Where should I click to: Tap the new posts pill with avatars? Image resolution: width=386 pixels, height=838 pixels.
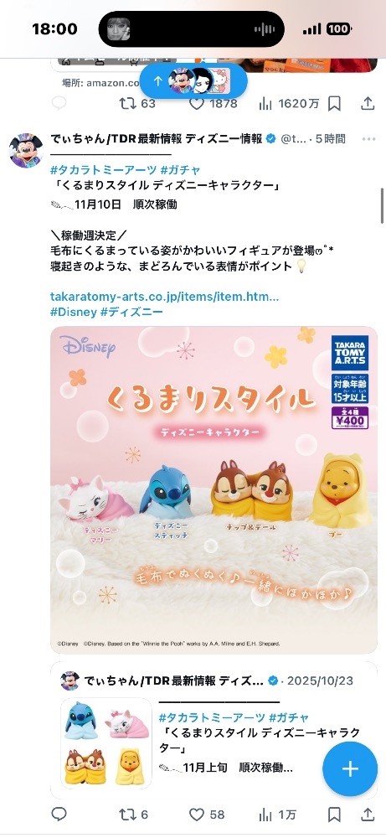coord(193,80)
